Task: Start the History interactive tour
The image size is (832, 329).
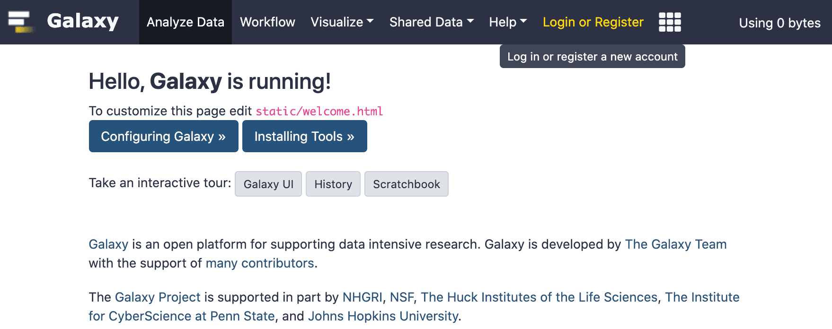Action: pyautogui.click(x=333, y=184)
